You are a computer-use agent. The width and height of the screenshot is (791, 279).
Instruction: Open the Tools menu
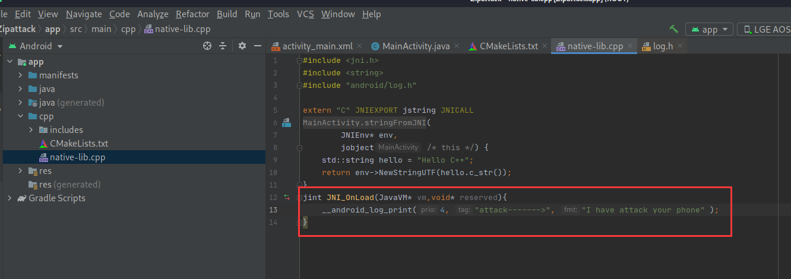(279, 14)
